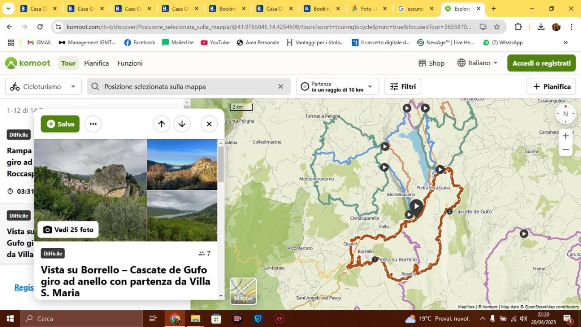Open the Tour tab

68,63
